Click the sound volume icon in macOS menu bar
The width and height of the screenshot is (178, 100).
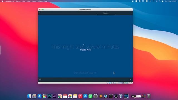(150, 1)
